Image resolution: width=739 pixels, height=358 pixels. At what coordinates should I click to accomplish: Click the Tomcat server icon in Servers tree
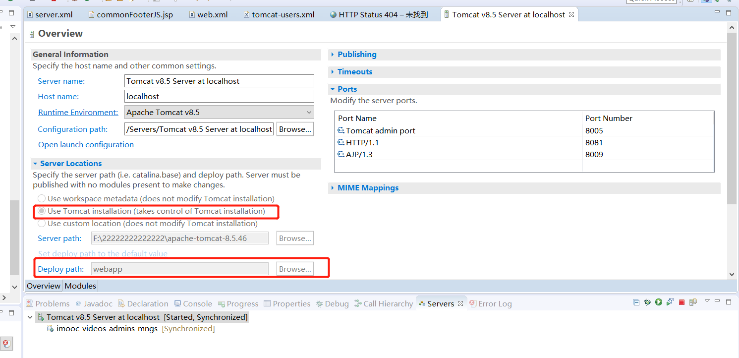coord(41,317)
